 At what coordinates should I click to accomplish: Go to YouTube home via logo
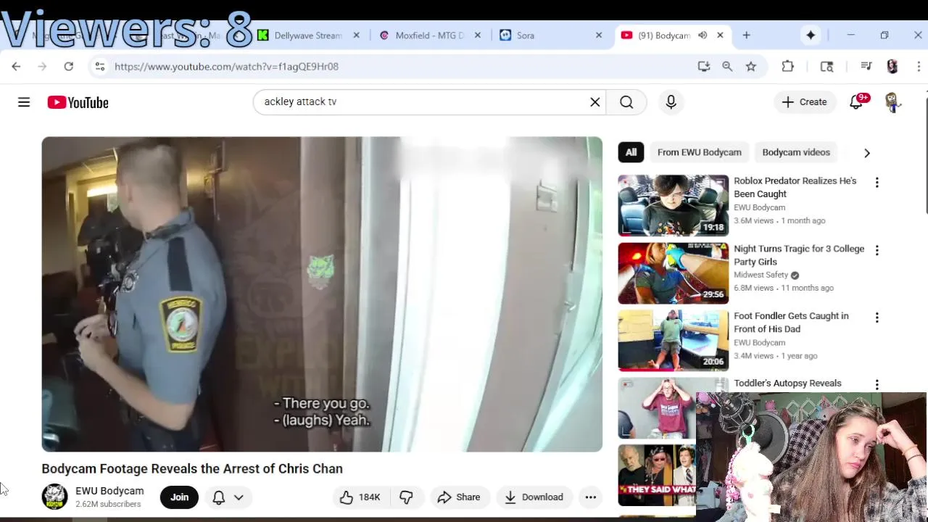pyautogui.click(x=78, y=102)
